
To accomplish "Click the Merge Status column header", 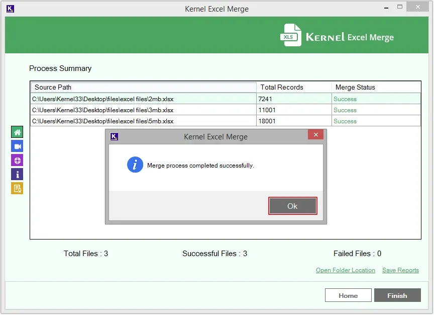I will coord(376,87).
